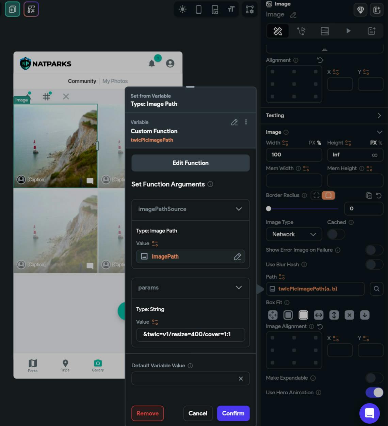Select individual corners border radius option
This screenshot has width=388, height=426.
[x=316, y=195]
